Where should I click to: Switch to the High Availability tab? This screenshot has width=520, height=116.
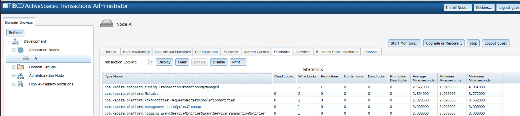coord(136,52)
